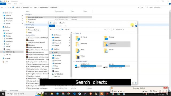
Task: Select Network in Downloads window sidebar
Action: [x=7, y=58]
